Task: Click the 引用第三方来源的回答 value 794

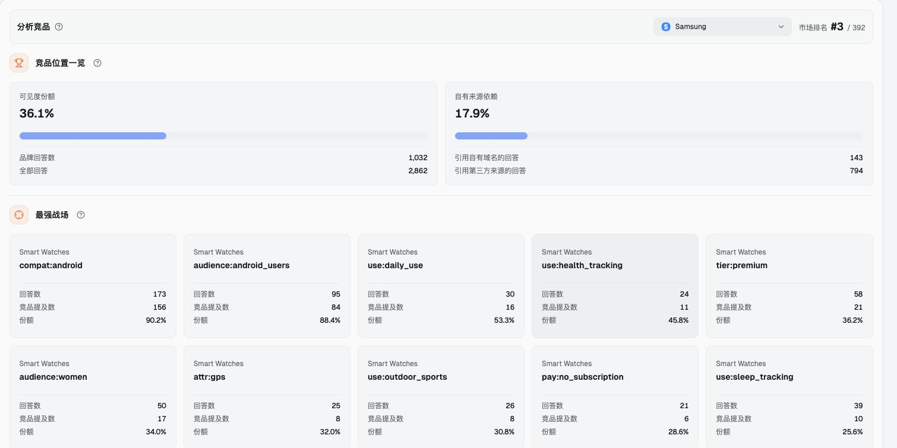Action: point(857,171)
